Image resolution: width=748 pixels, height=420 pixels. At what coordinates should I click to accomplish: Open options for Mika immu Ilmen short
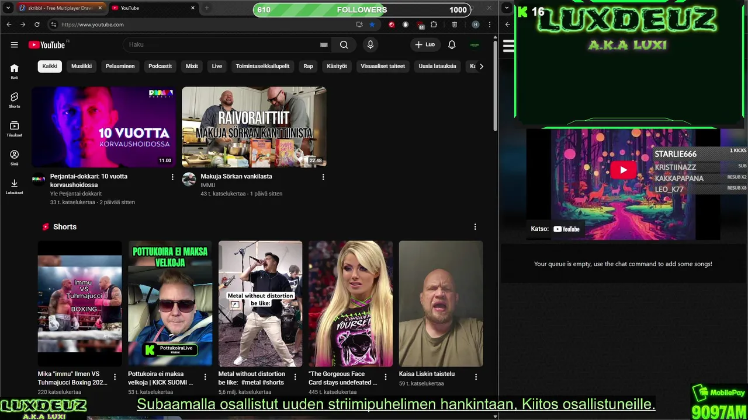point(115,377)
